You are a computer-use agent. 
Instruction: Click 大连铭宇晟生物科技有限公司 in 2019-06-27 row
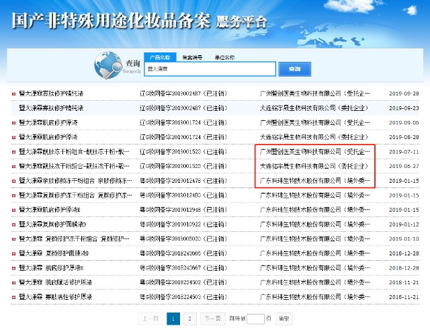click(314, 166)
